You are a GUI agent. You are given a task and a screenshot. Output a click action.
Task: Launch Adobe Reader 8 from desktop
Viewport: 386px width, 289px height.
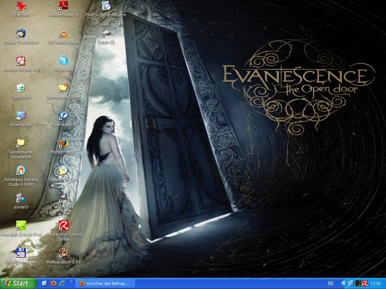63,6
